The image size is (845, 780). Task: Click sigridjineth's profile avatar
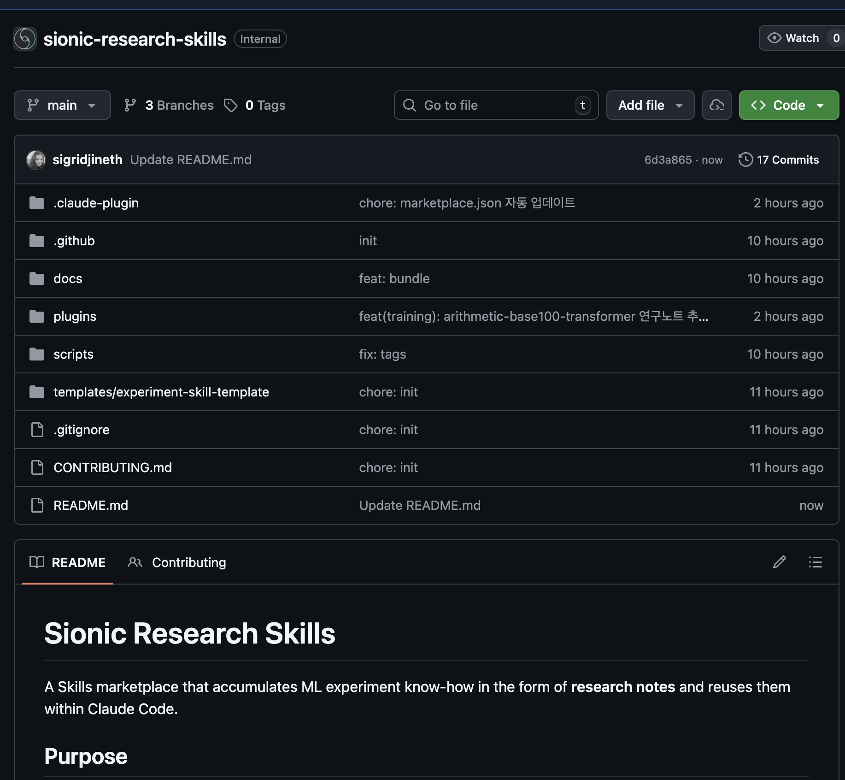point(36,160)
